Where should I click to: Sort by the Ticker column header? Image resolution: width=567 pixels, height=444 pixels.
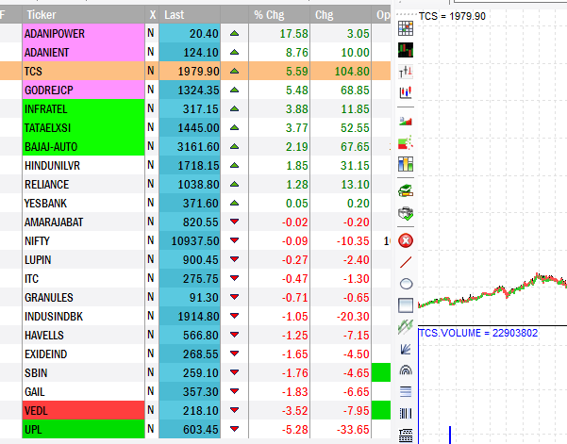84,15
